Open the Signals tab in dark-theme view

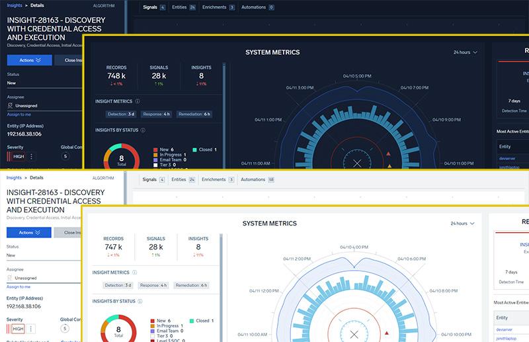(x=154, y=7)
